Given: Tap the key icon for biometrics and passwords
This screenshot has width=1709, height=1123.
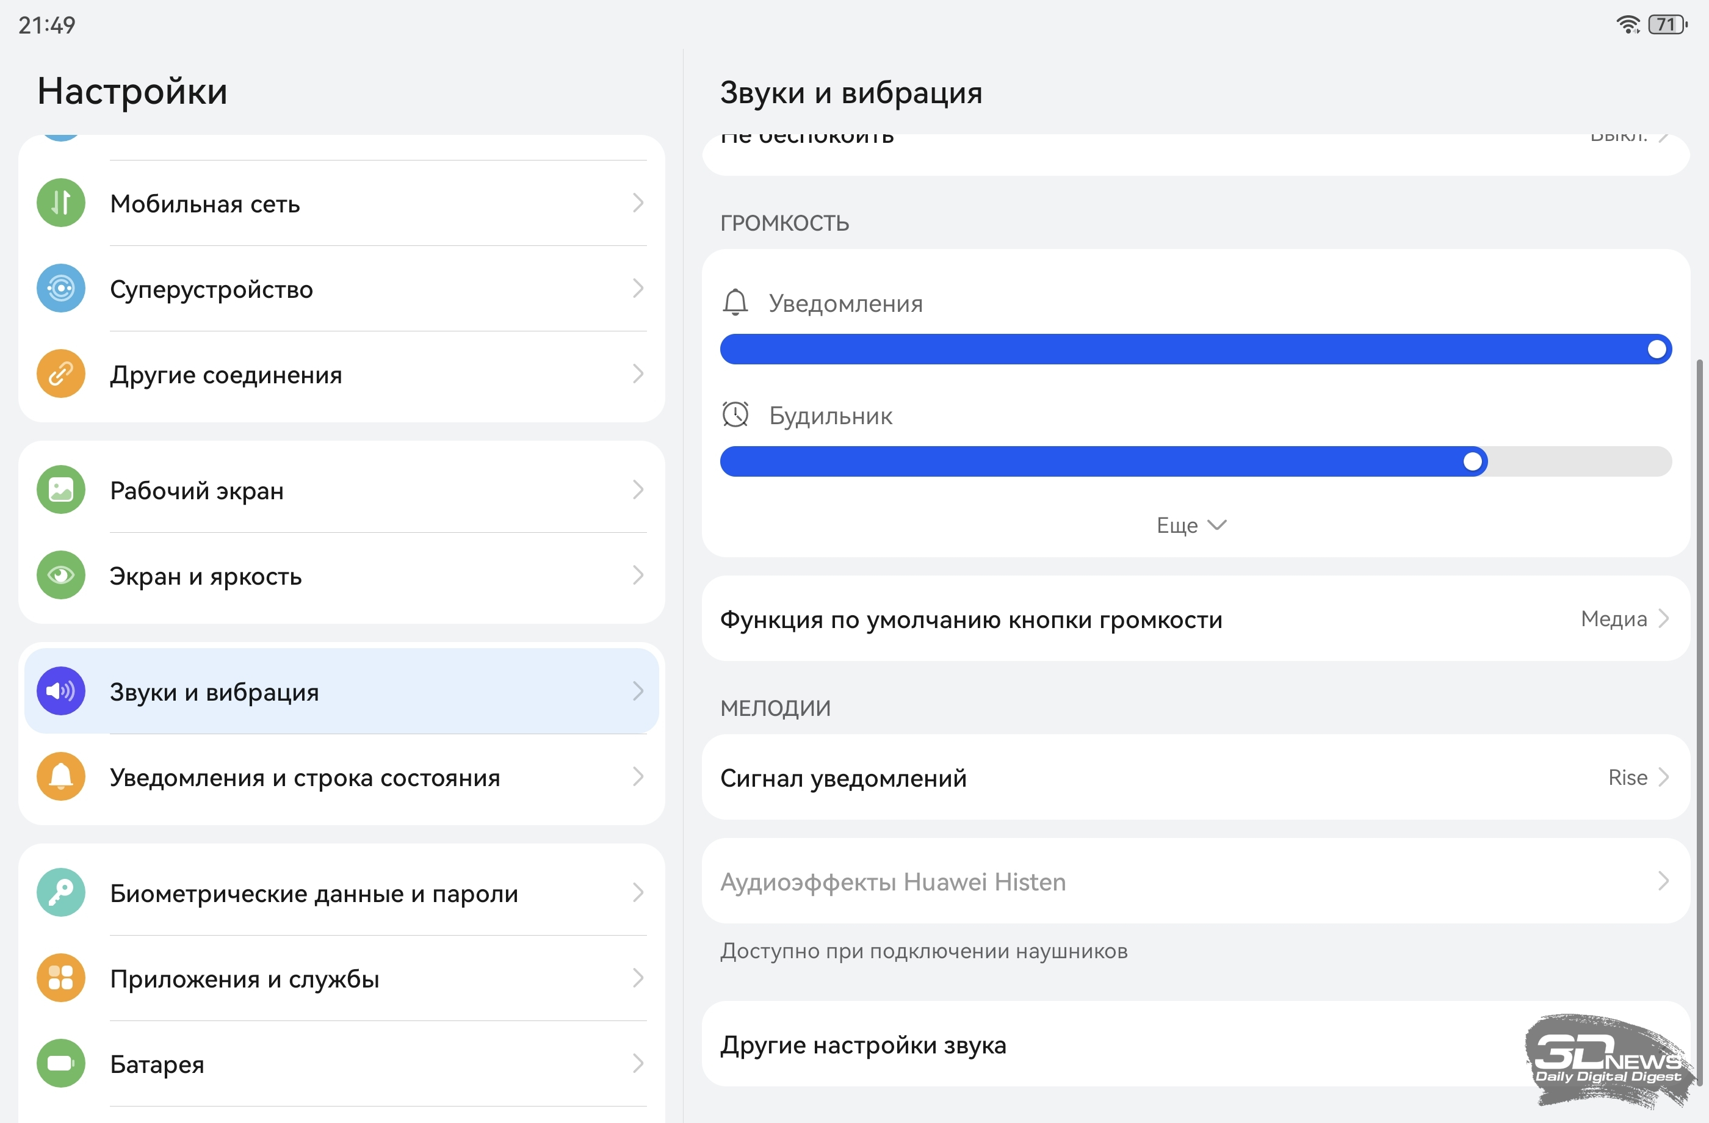Looking at the screenshot, I should click(x=61, y=892).
